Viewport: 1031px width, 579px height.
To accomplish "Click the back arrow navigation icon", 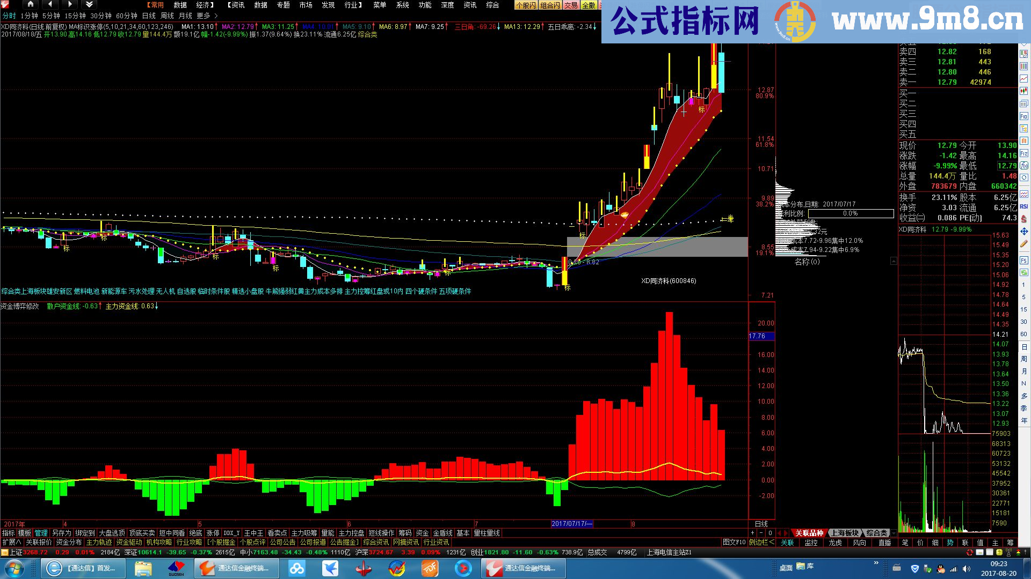I will (x=50, y=4).
